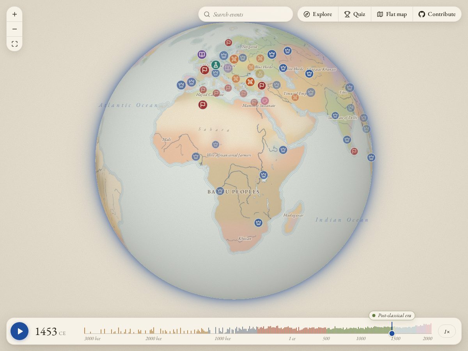Screen dimensions: 468x351
Task: Select the red flag in southern India
Action: 354,151
